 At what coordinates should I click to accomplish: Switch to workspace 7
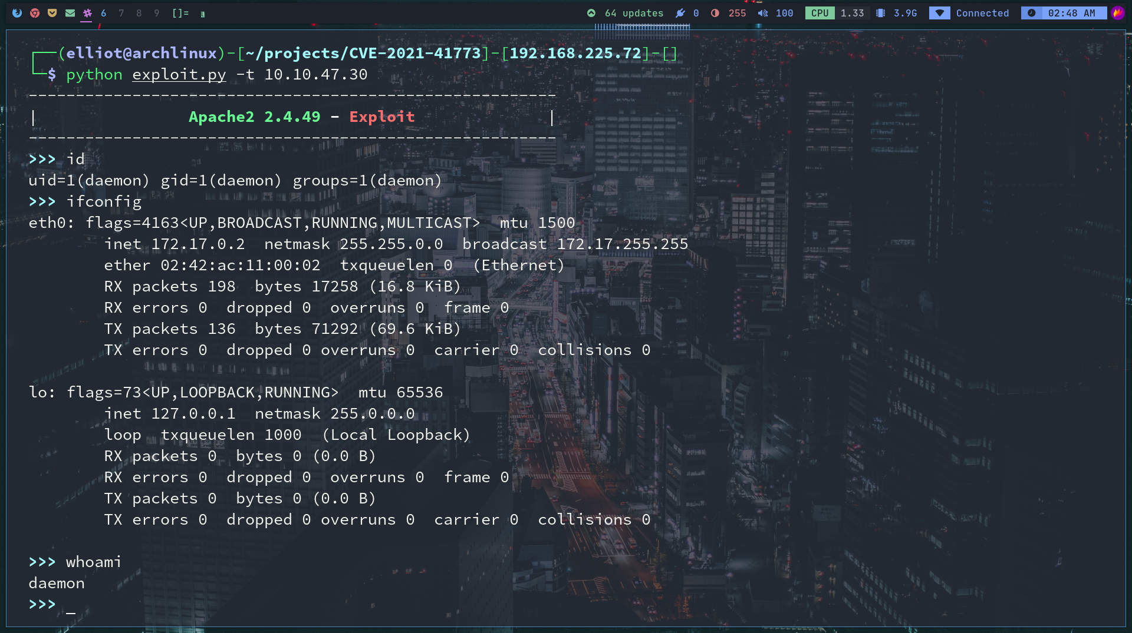coord(121,13)
